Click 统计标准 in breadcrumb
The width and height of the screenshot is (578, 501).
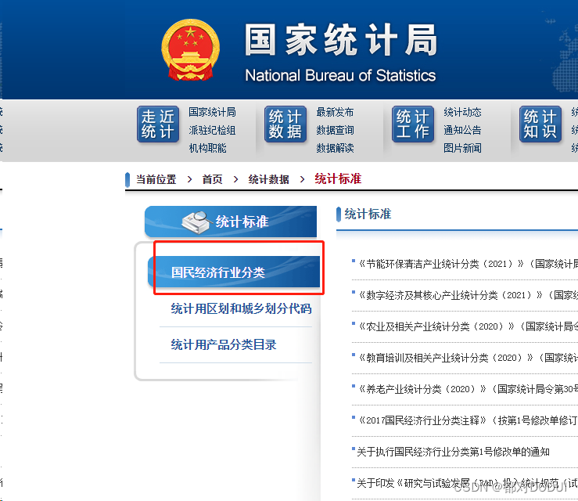coord(338,179)
